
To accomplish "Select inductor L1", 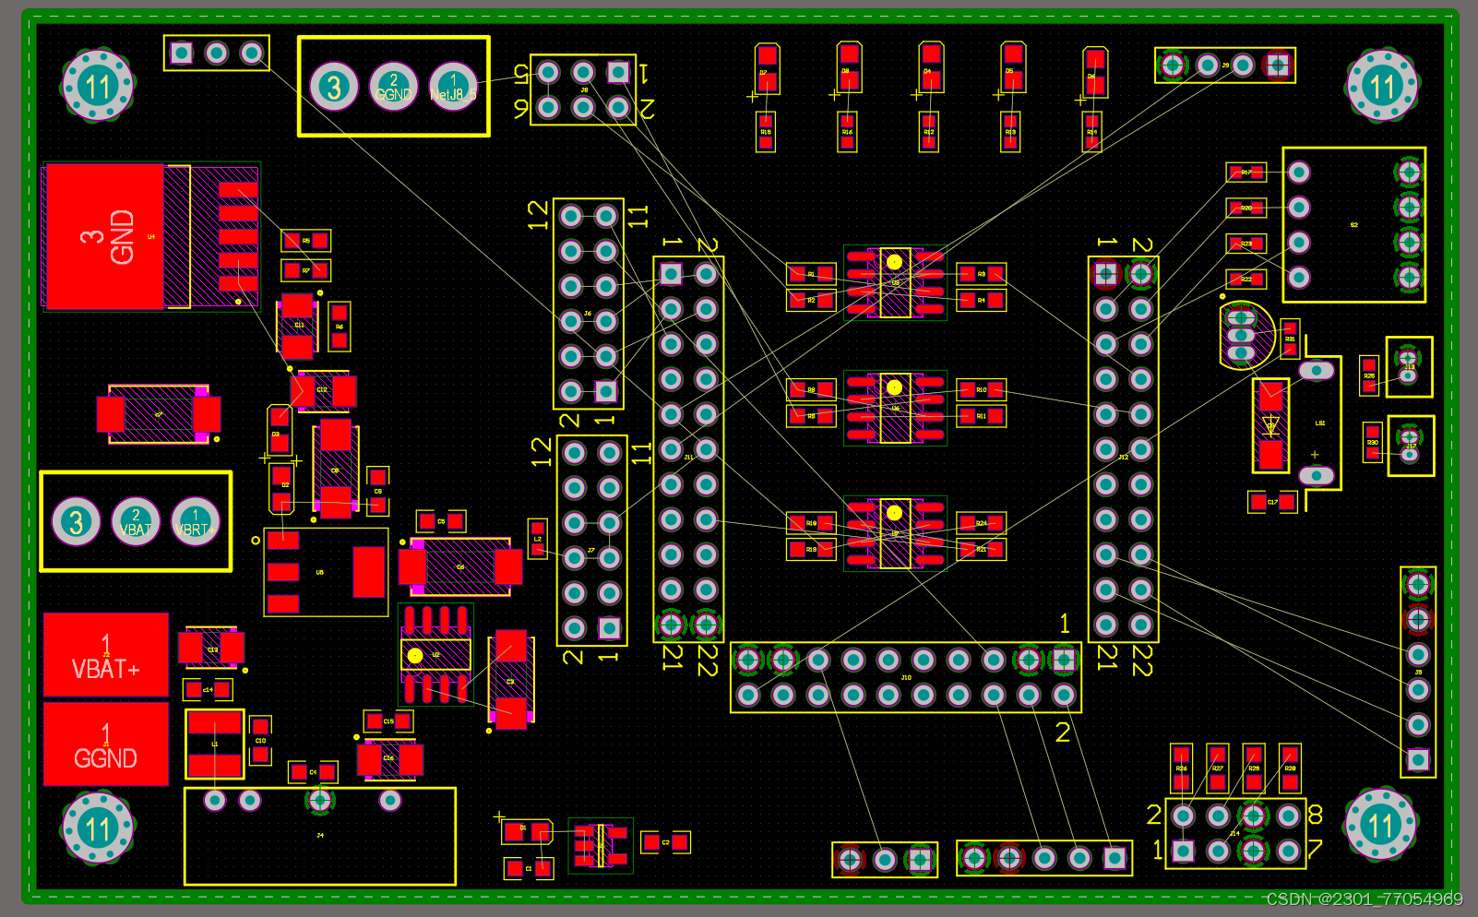I will pyautogui.click(x=214, y=744).
